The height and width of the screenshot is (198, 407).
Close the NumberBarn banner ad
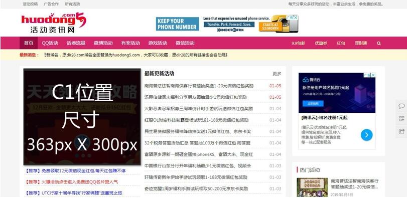coord(296,17)
